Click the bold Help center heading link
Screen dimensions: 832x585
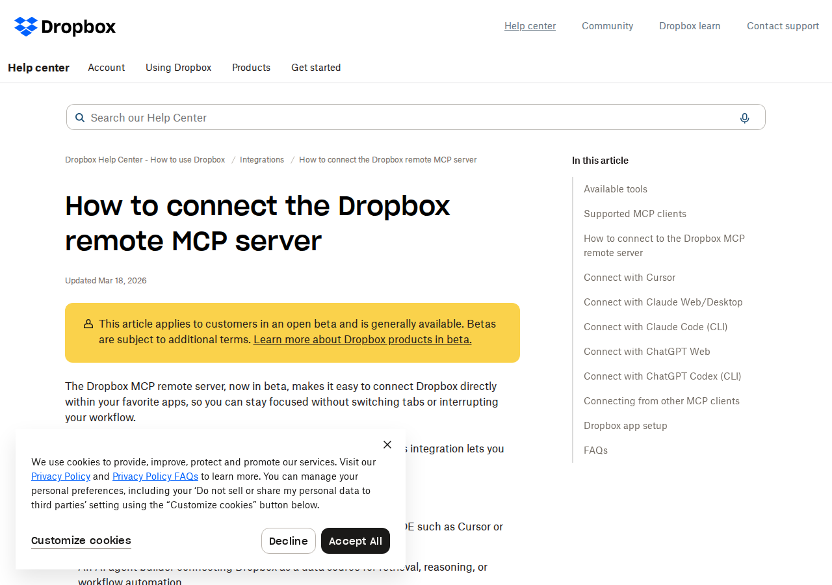click(x=38, y=68)
